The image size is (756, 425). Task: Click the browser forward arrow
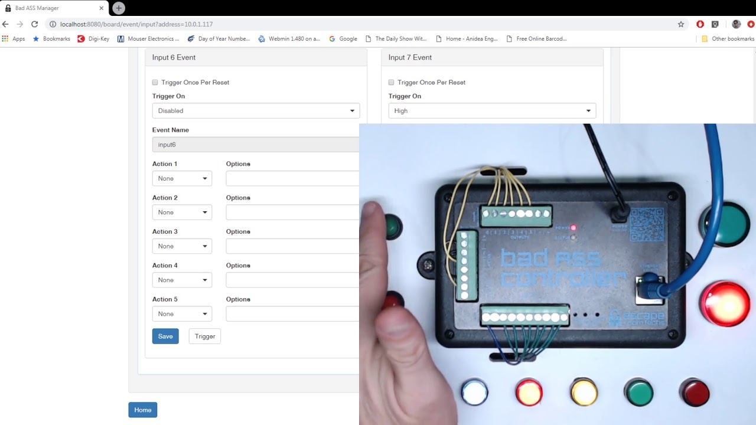pos(20,24)
